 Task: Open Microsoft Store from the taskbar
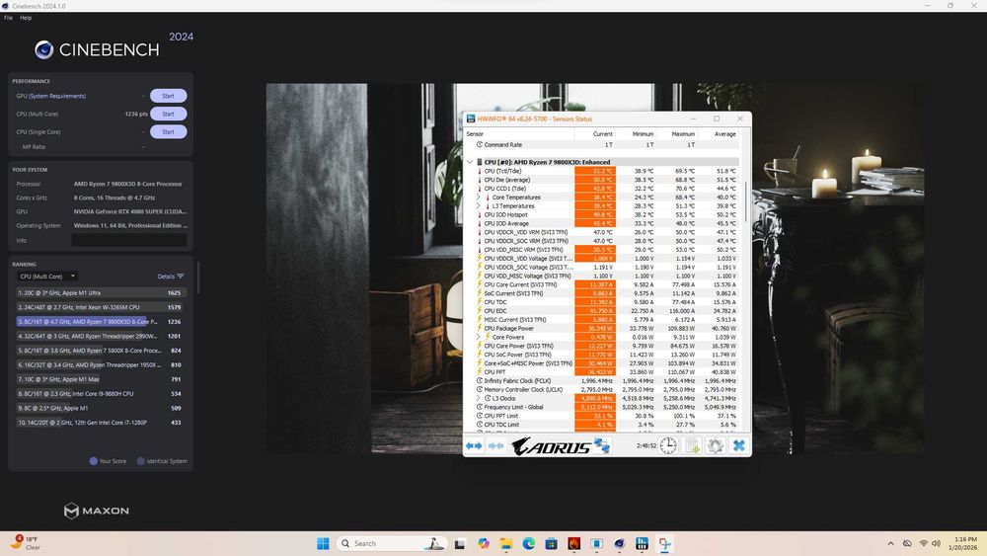pyautogui.click(x=552, y=543)
